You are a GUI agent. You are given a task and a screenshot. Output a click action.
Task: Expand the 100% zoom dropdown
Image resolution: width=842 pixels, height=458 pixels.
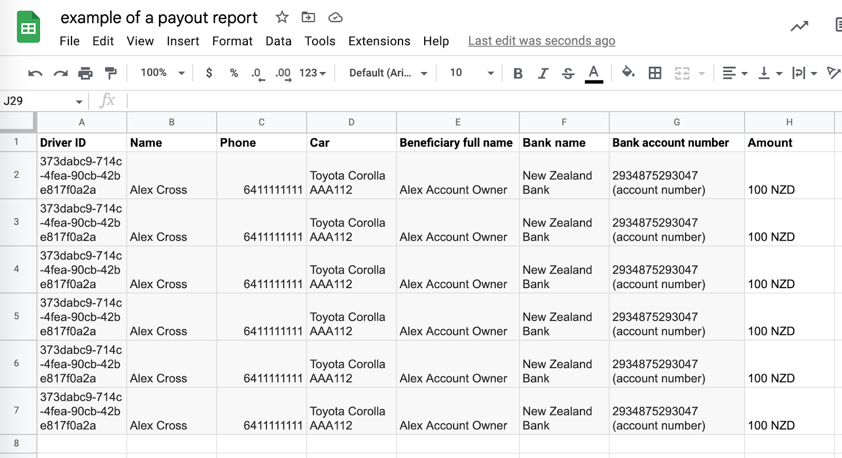[163, 73]
